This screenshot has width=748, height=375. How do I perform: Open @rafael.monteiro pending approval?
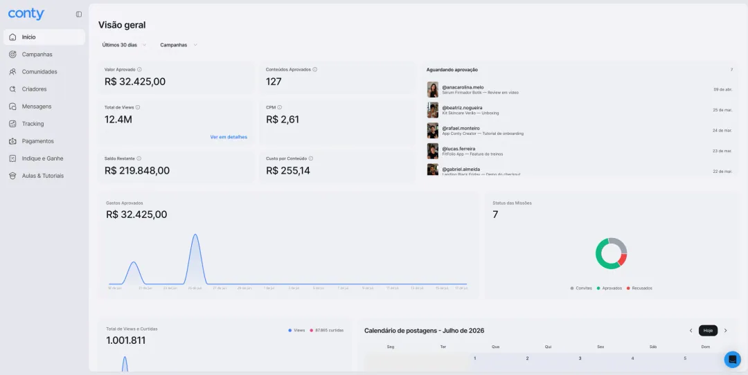click(579, 131)
